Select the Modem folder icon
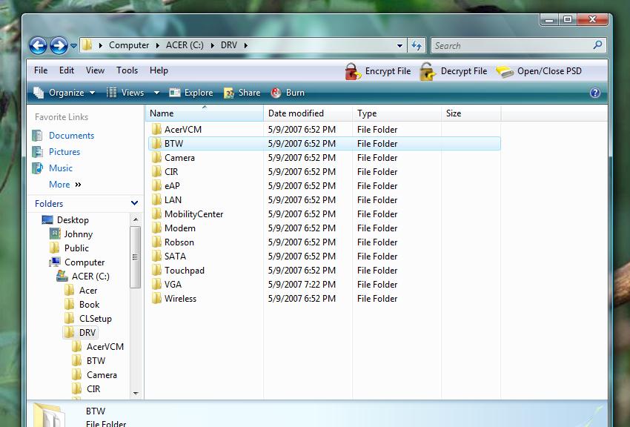The width and height of the screenshot is (630, 427). [156, 228]
